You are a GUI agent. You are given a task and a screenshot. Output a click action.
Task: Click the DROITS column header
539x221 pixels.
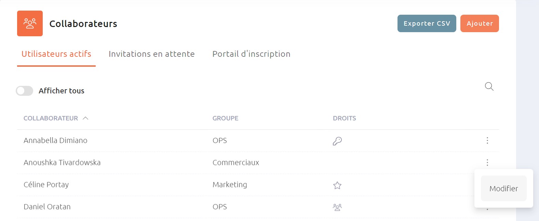click(344, 118)
